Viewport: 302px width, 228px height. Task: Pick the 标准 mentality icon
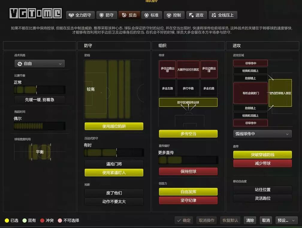[152, 15]
